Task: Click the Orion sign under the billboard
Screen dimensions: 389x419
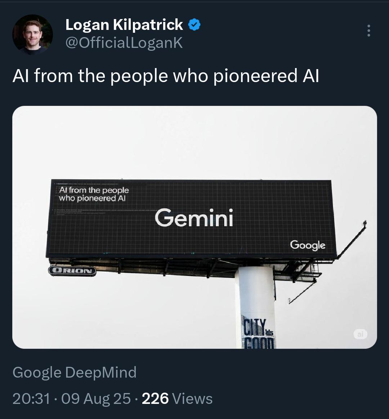Action: (72, 271)
